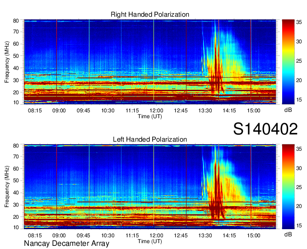
Task: Click the "25" value on upper color bar scale
Action: point(299,61)
